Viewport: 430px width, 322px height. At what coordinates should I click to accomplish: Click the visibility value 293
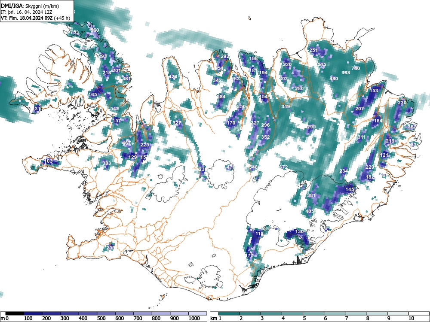(102, 56)
